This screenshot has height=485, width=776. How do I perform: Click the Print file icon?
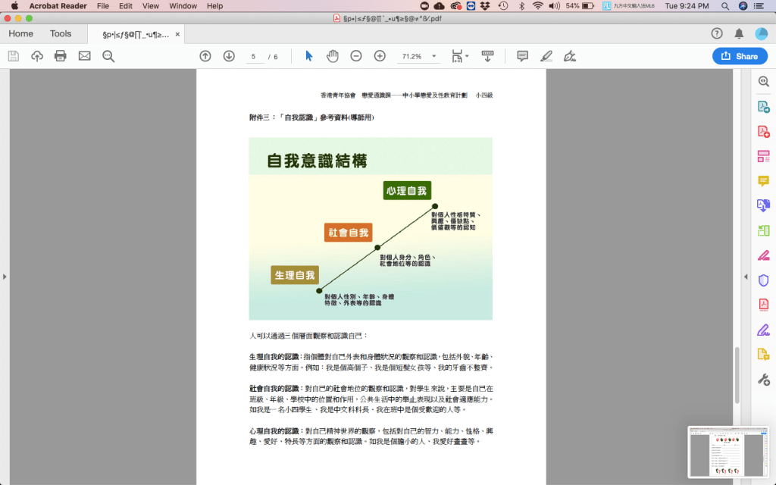pos(61,56)
